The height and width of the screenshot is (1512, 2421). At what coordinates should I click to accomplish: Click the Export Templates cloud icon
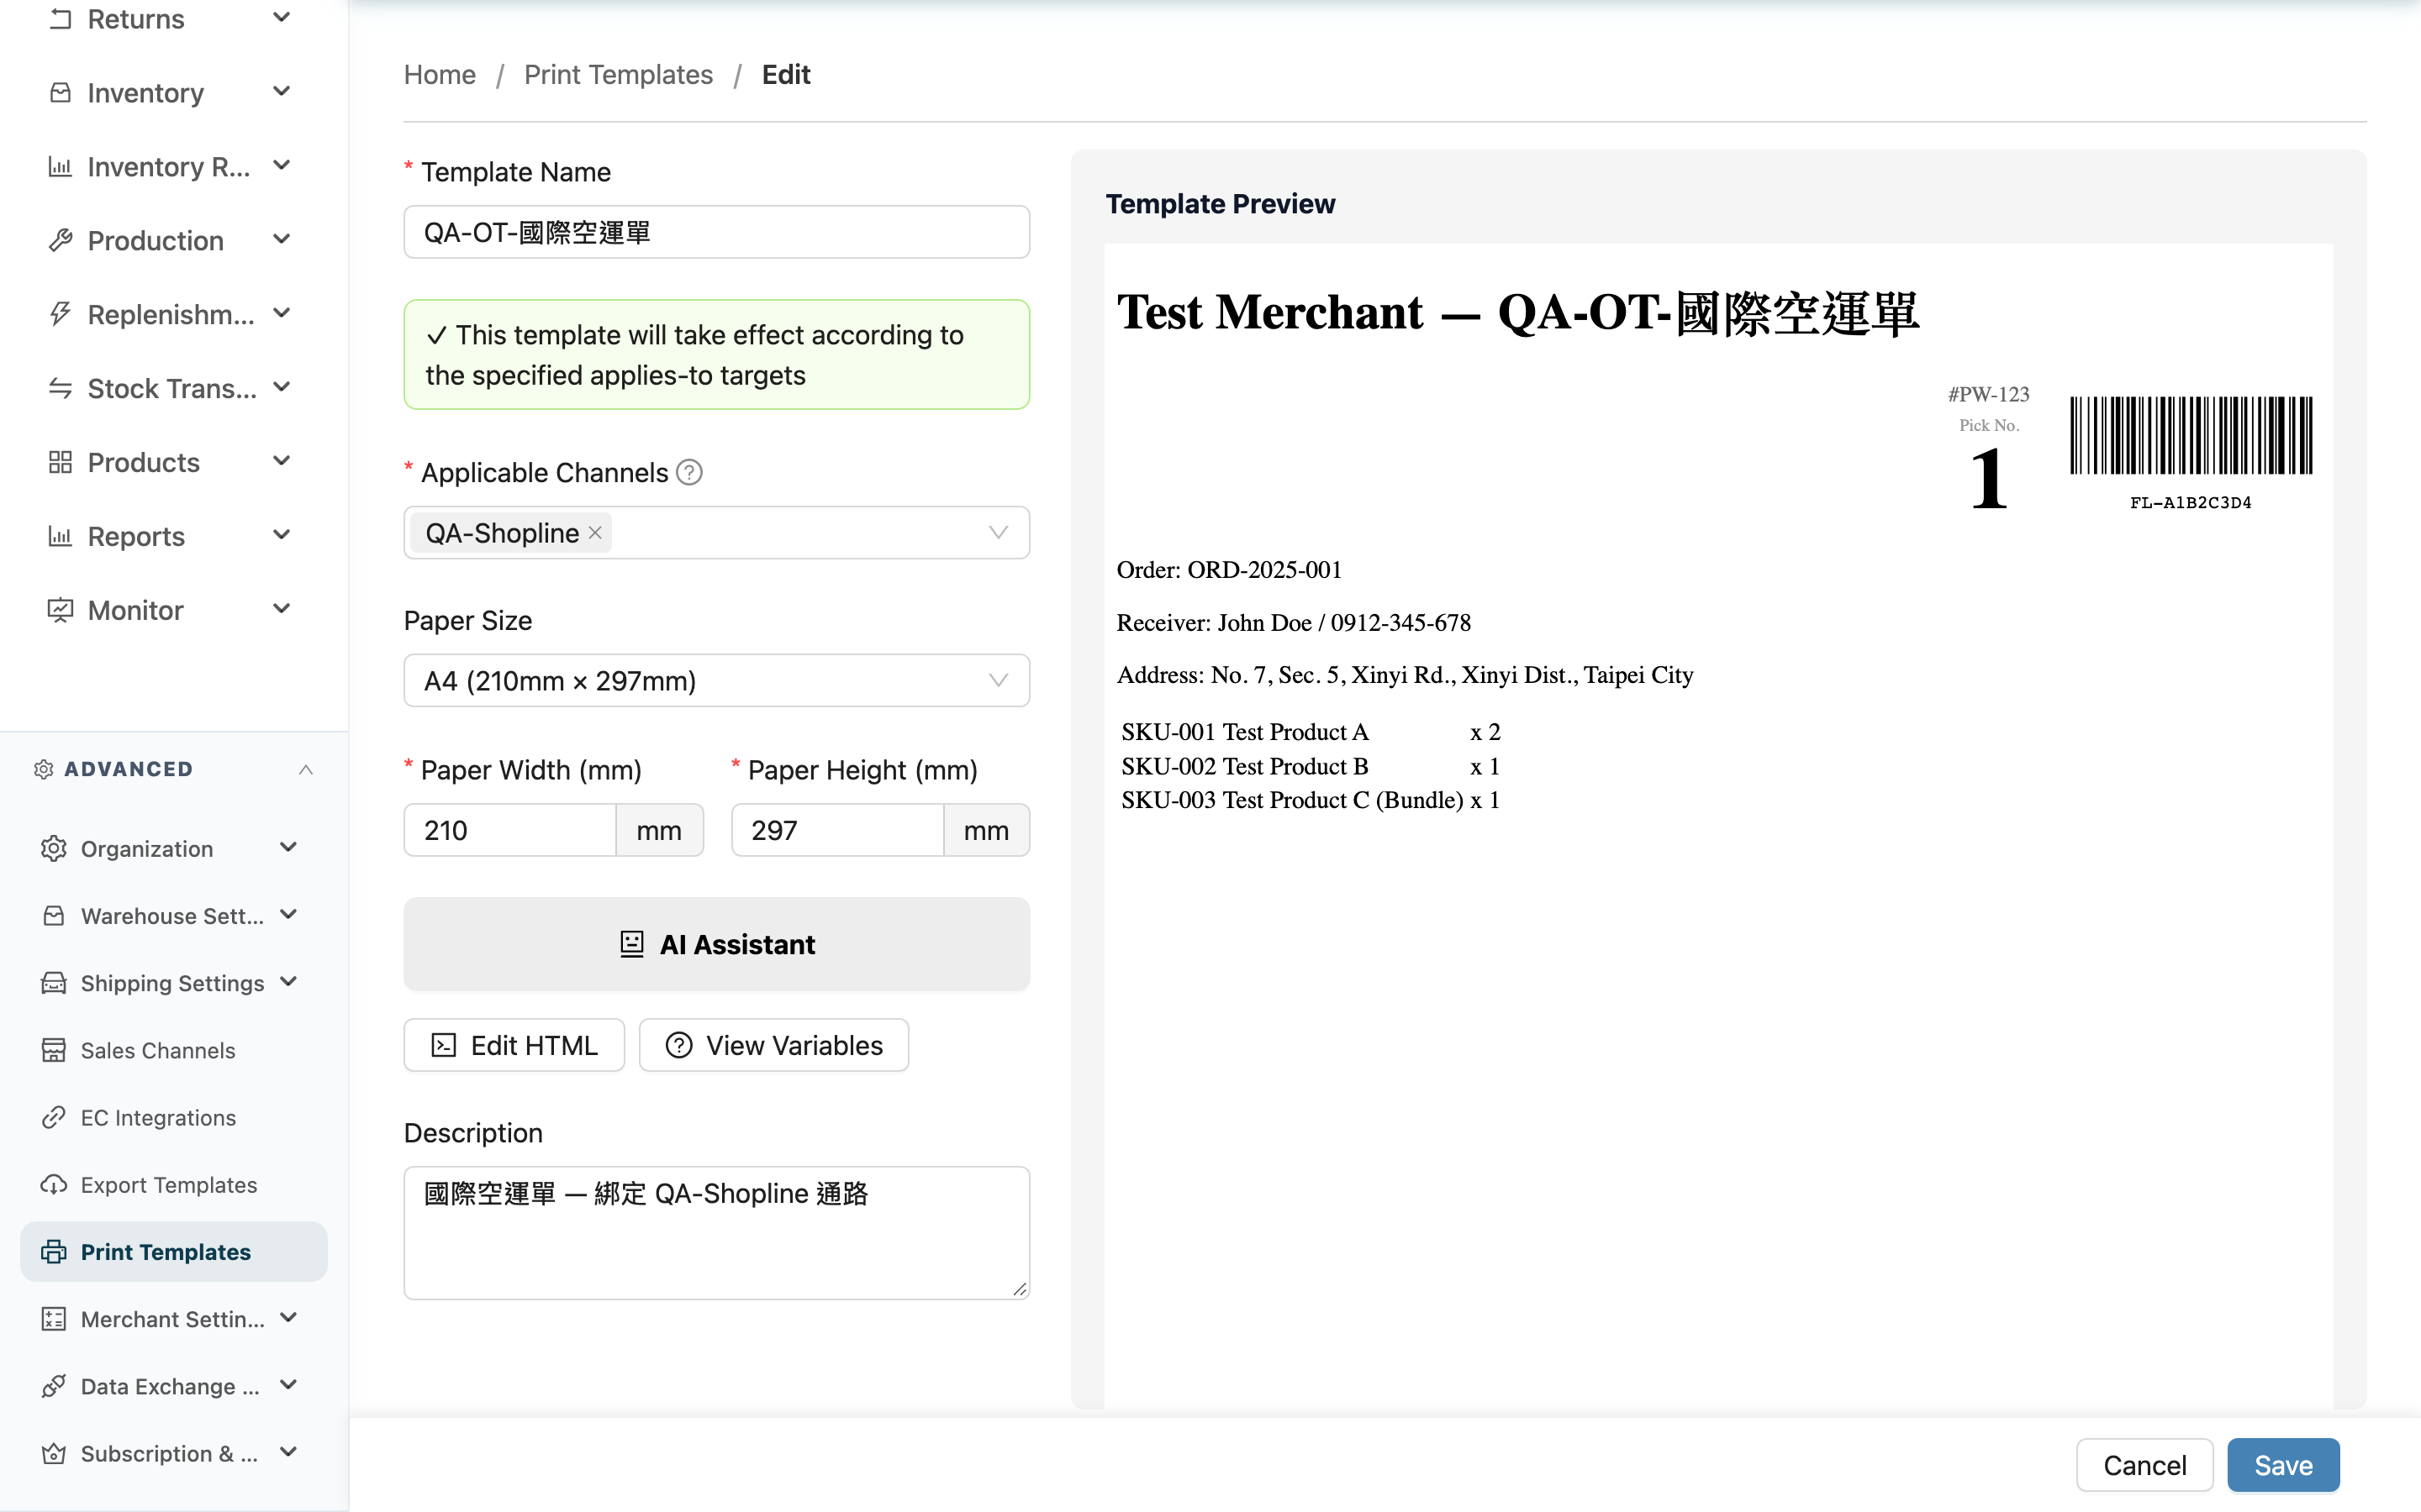[54, 1185]
